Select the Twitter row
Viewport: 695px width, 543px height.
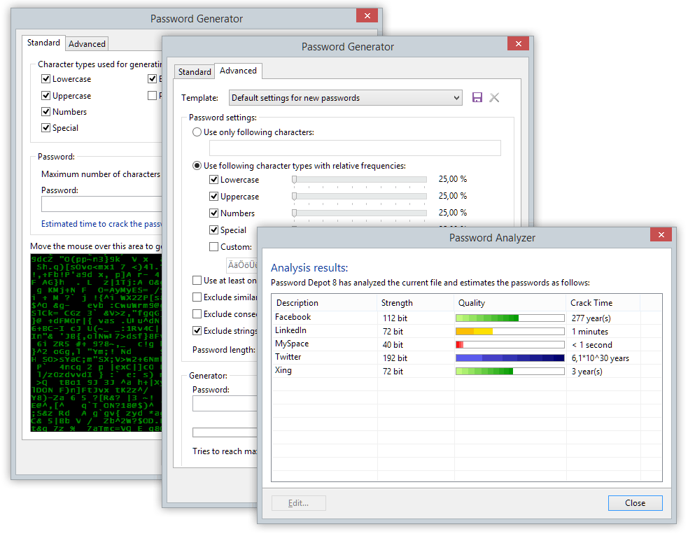pos(467,358)
